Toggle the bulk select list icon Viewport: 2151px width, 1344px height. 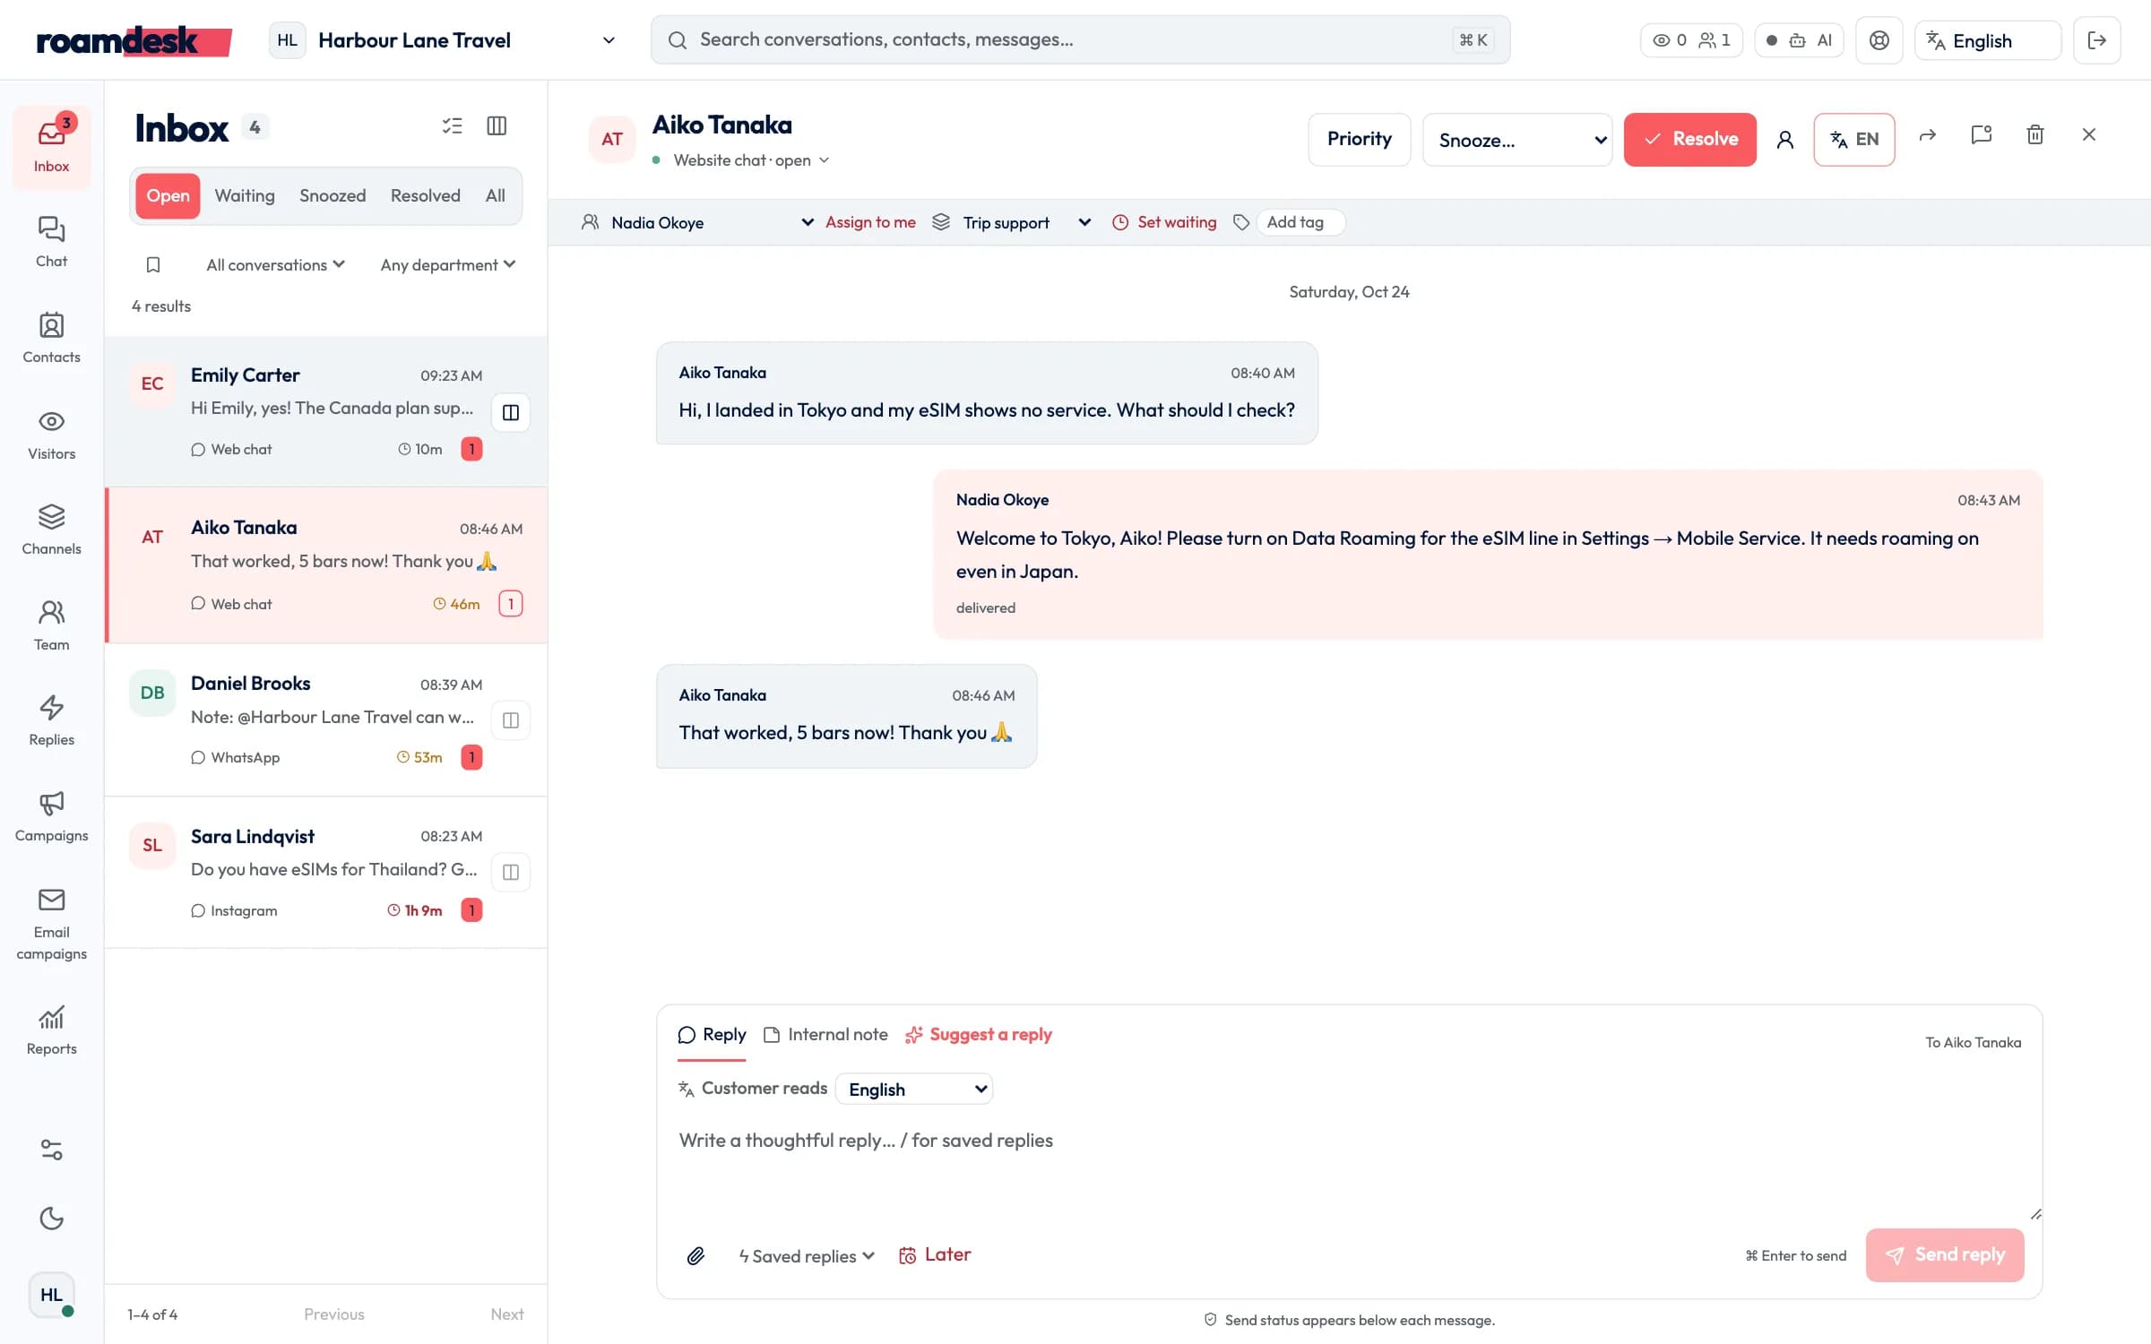[453, 125]
